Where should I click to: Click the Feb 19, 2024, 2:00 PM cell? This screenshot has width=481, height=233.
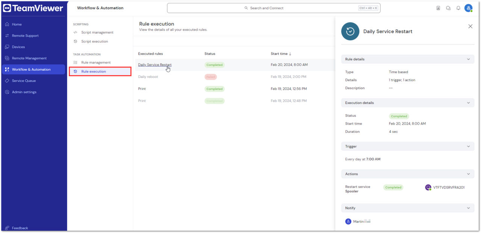point(289,77)
